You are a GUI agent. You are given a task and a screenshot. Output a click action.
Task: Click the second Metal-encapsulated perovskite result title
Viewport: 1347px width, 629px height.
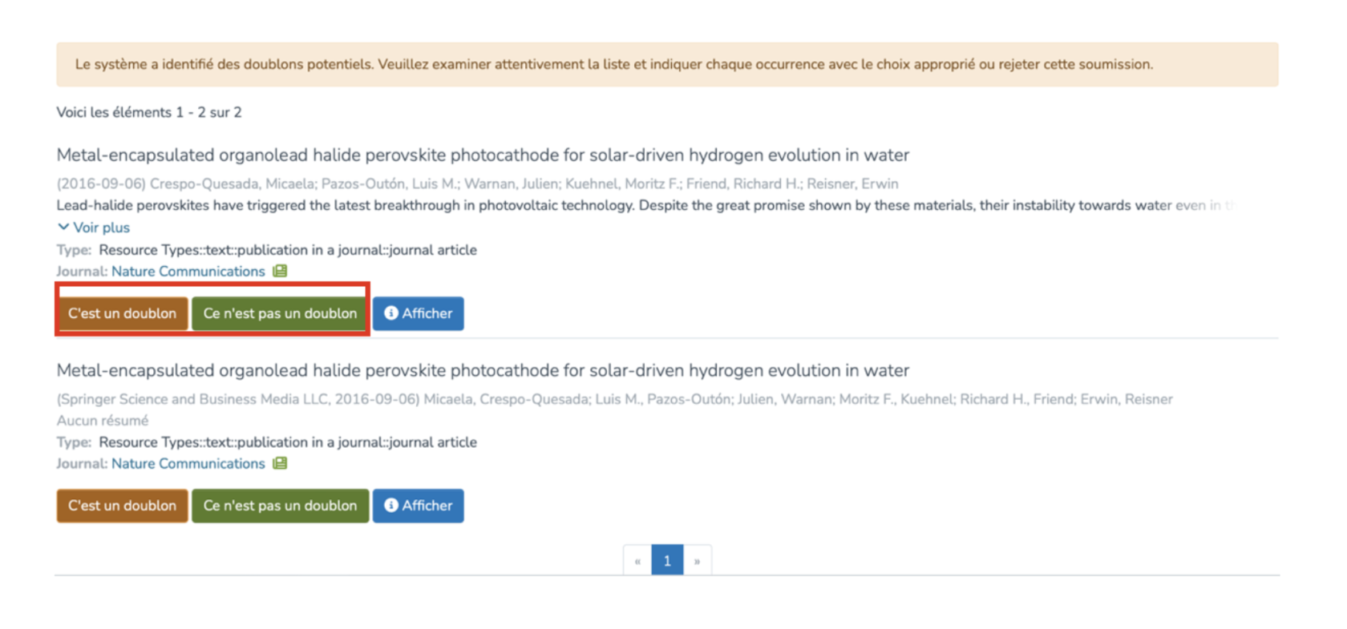pyautogui.click(x=482, y=370)
